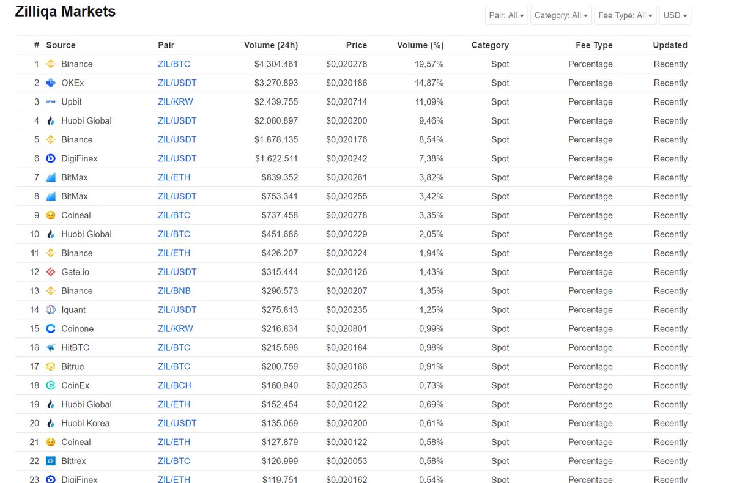Click the Coineal logo in row 21
The image size is (734, 483).
point(51,443)
